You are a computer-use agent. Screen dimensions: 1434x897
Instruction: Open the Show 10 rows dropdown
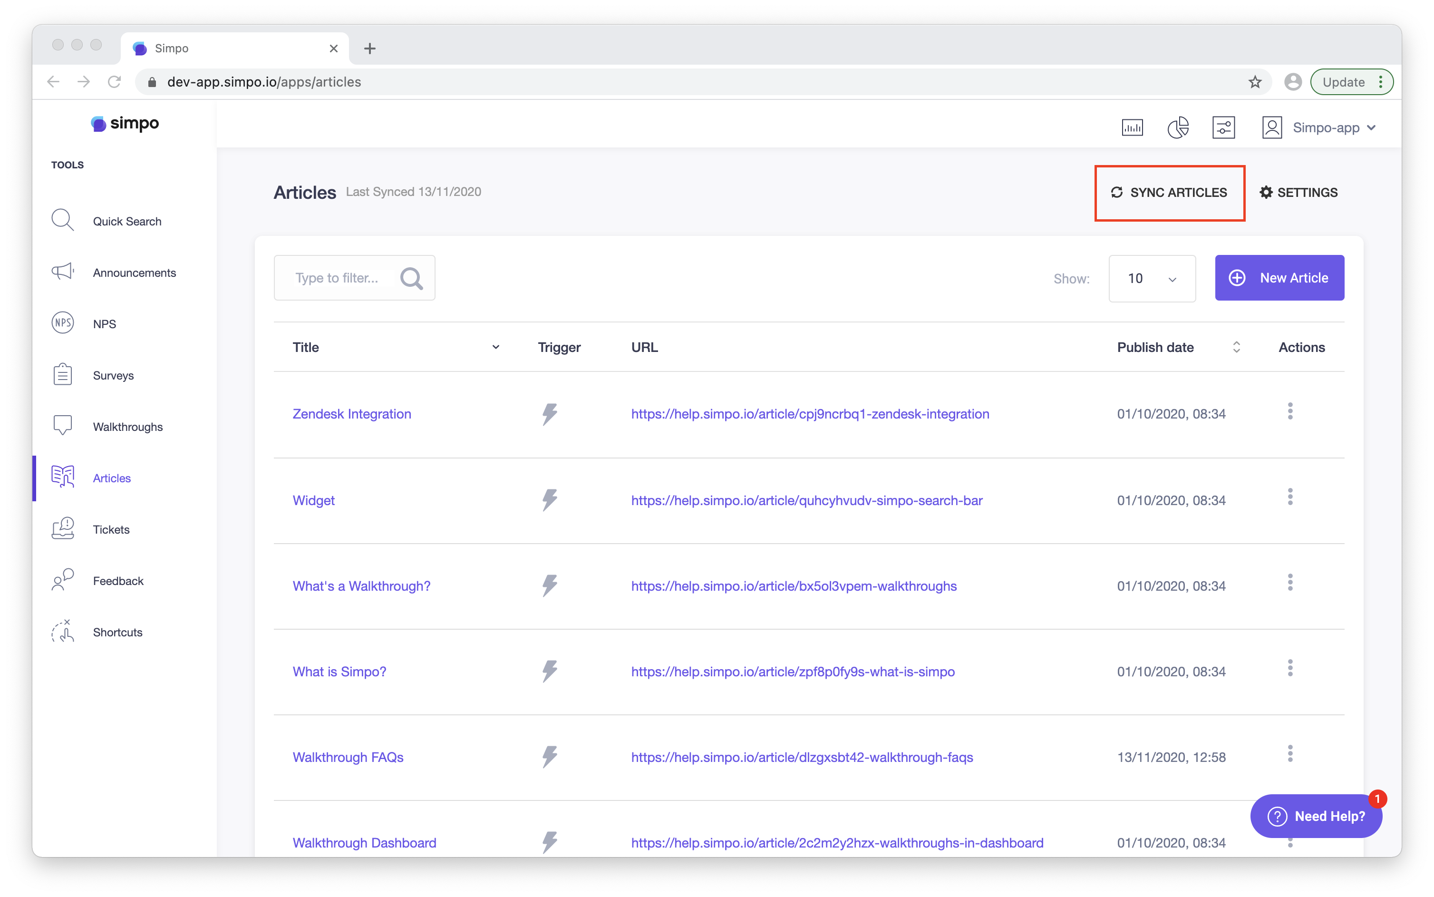coord(1152,278)
